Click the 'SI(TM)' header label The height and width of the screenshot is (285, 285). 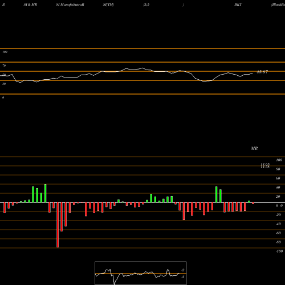point(108,5)
